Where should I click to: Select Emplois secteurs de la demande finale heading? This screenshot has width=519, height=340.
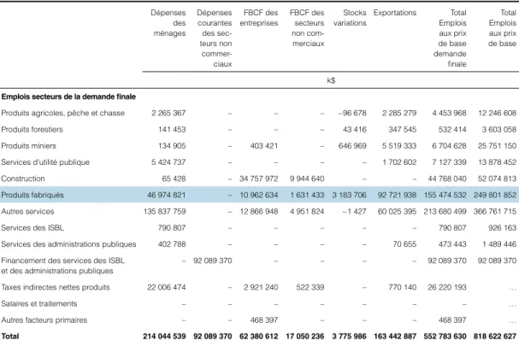pos(68,97)
